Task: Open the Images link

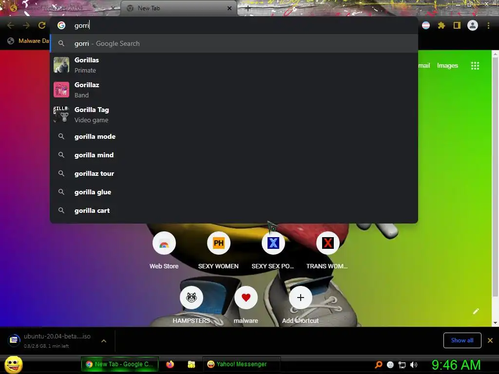Action: (447, 66)
